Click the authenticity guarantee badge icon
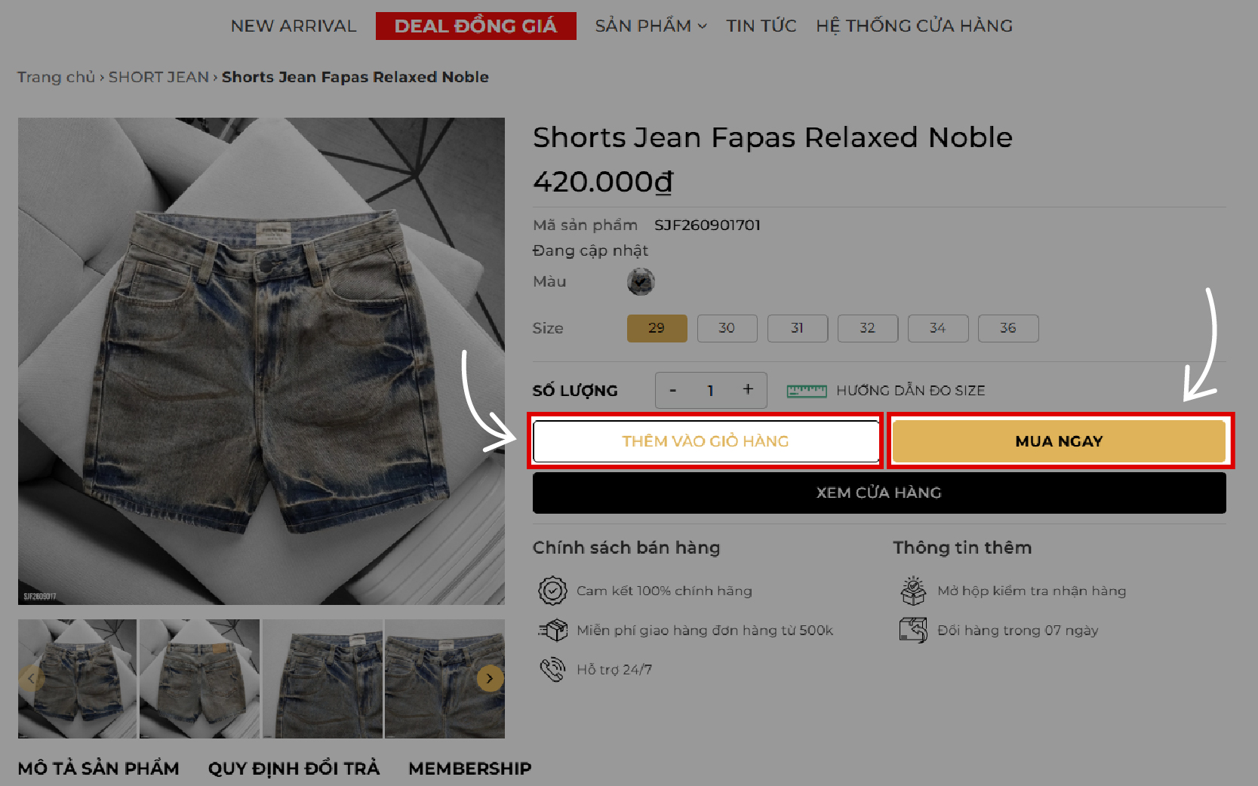 [552, 591]
